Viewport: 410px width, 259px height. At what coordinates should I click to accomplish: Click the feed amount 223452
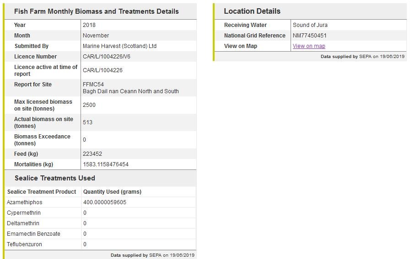(x=92, y=154)
